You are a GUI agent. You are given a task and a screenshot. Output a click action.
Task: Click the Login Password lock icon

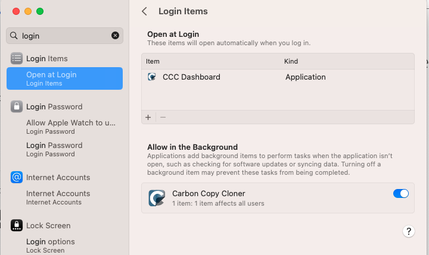tap(17, 106)
